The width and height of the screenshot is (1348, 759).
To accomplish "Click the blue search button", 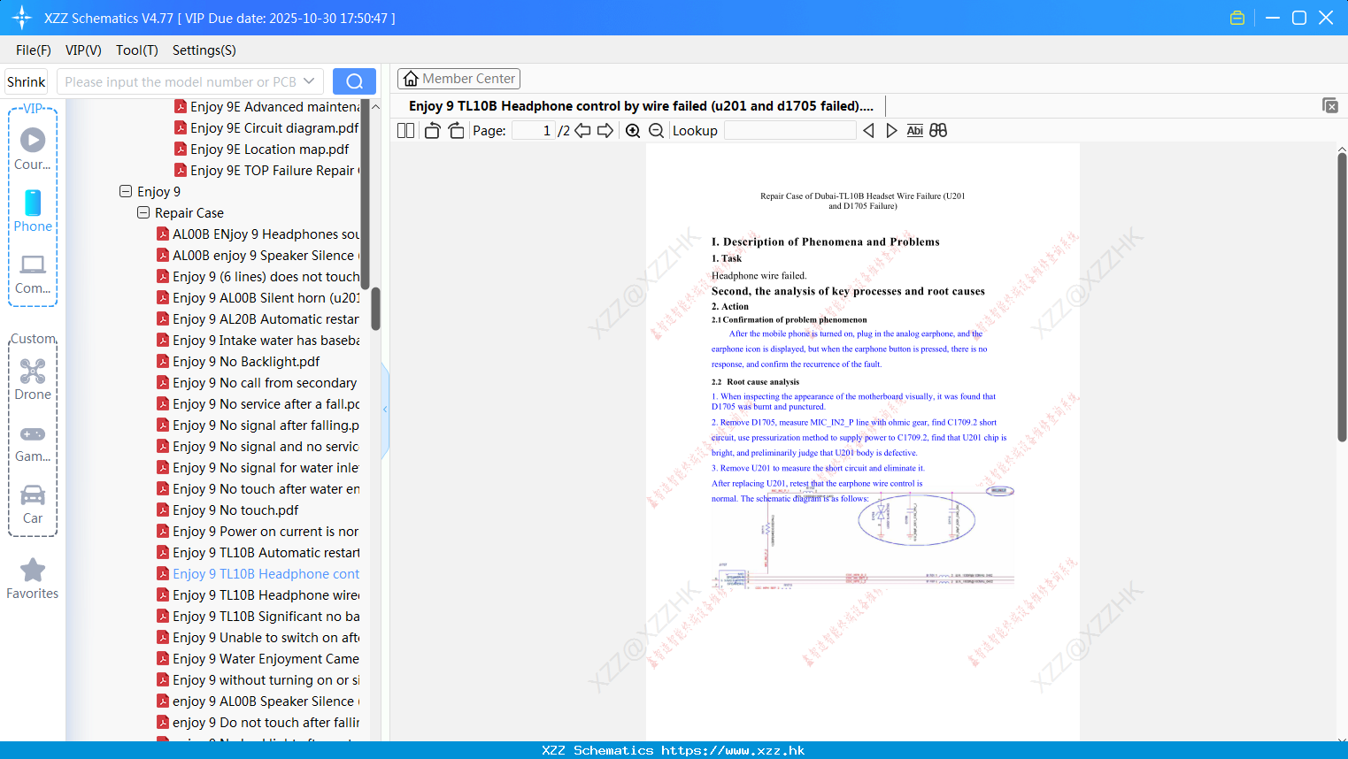I will coord(354,81).
